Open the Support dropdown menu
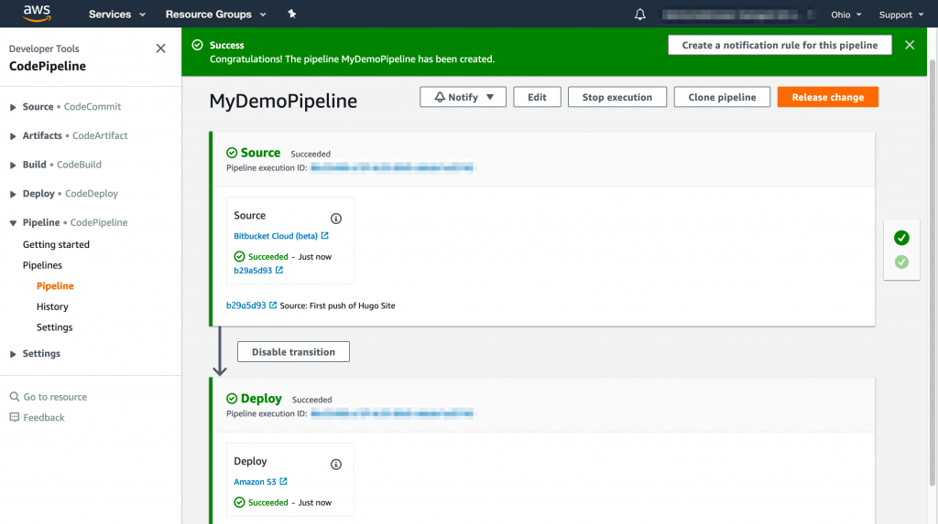 [x=901, y=15]
